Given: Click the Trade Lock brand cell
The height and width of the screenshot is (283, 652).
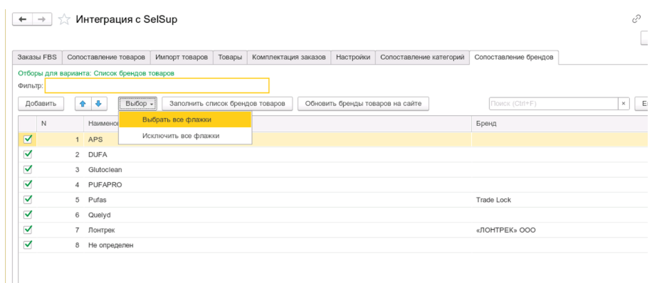Looking at the screenshot, I should pos(559,200).
